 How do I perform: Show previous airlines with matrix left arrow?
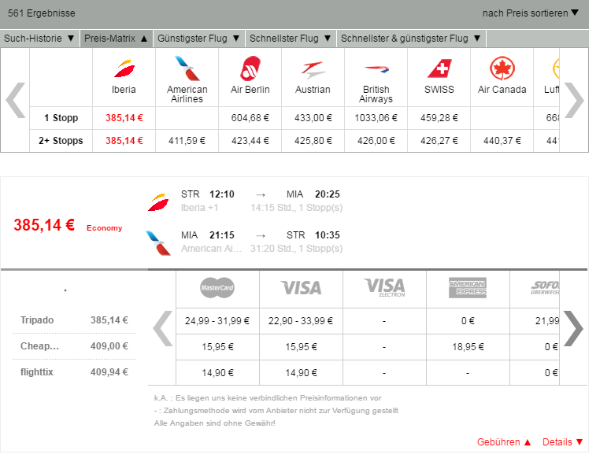16,100
